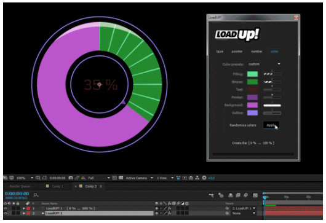Click the Background color swatch
This screenshot has width=326, height=223.
(252, 105)
